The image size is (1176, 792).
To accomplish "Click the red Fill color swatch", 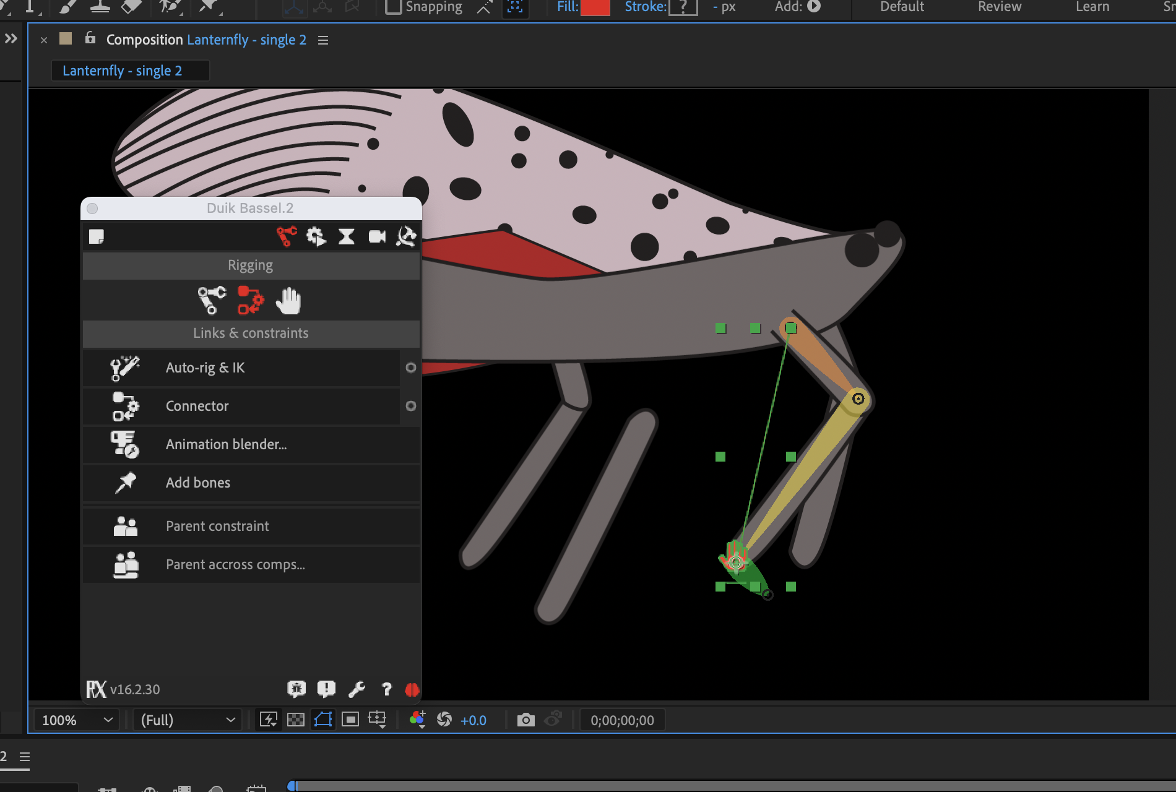I will pyautogui.click(x=595, y=7).
